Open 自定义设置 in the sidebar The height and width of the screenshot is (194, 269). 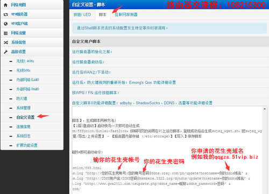tap(25, 117)
